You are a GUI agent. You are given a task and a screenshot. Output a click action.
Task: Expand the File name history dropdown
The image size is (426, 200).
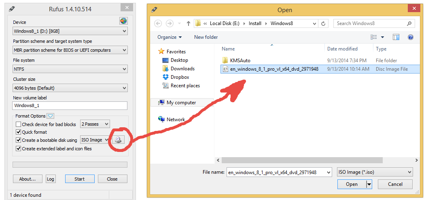coord(329,172)
